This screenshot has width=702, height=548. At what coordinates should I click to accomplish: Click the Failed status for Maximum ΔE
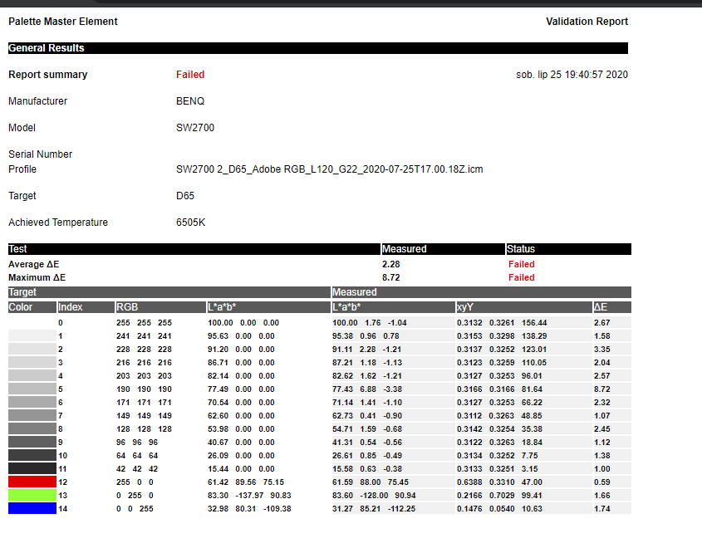pos(522,277)
